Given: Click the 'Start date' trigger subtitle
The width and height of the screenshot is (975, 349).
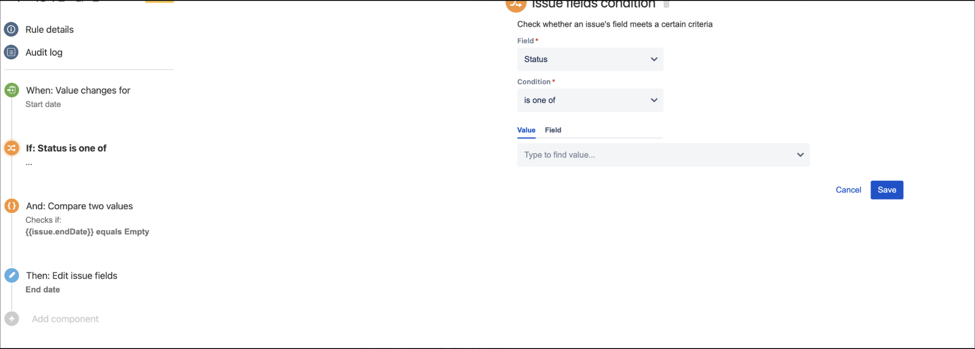Looking at the screenshot, I should coord(43,104).
